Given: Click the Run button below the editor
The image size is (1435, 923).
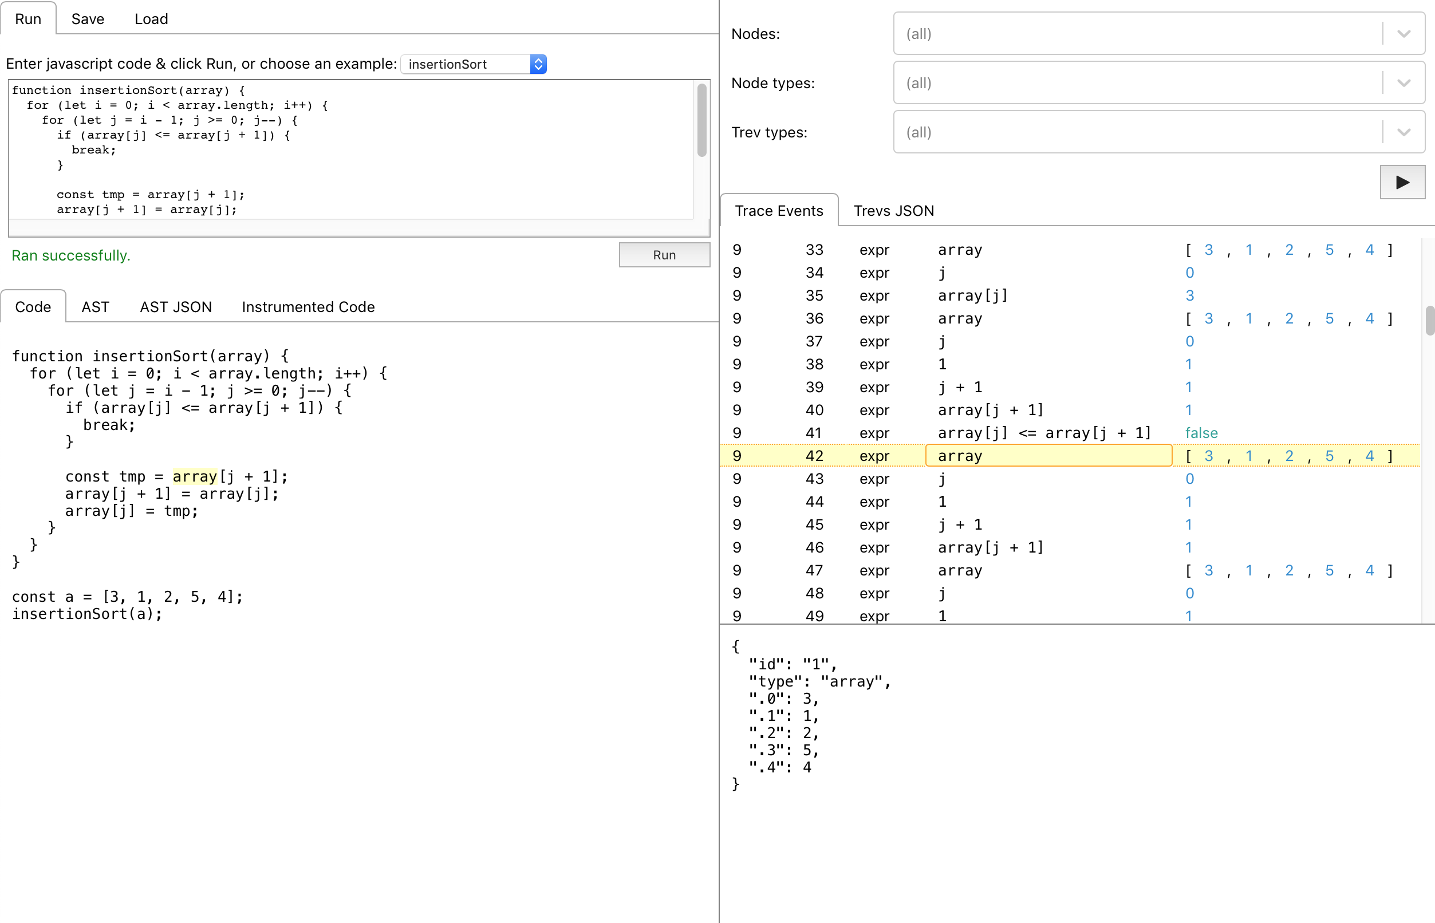Looking at the screenshot, I should (664, 255).
